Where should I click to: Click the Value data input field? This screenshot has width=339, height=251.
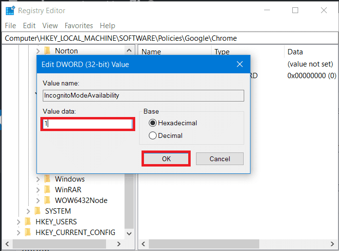click(88, 124)
